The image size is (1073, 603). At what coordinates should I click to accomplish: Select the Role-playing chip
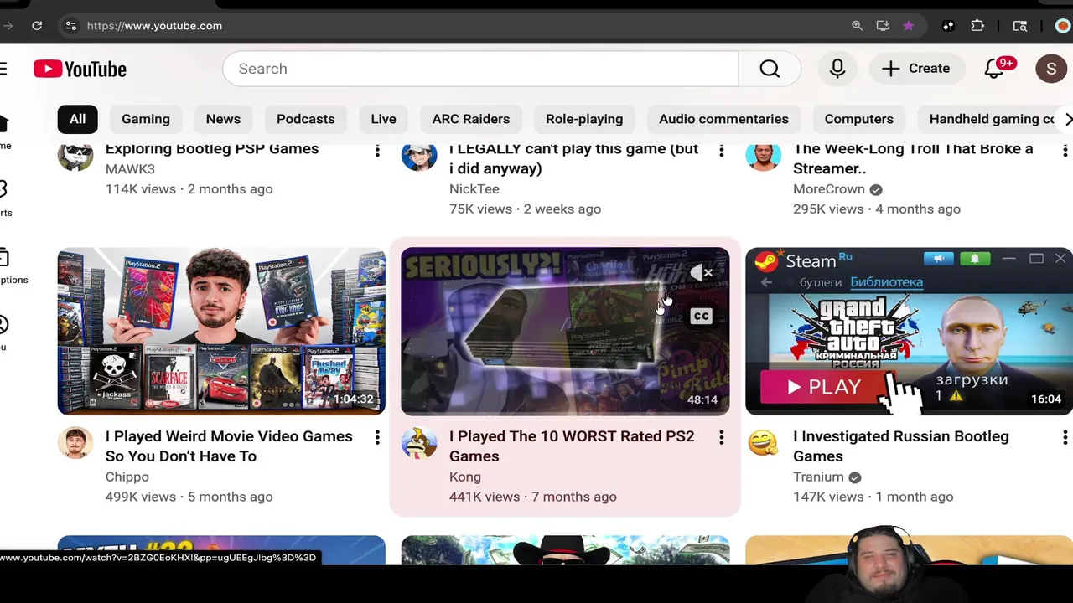(584, 119)
